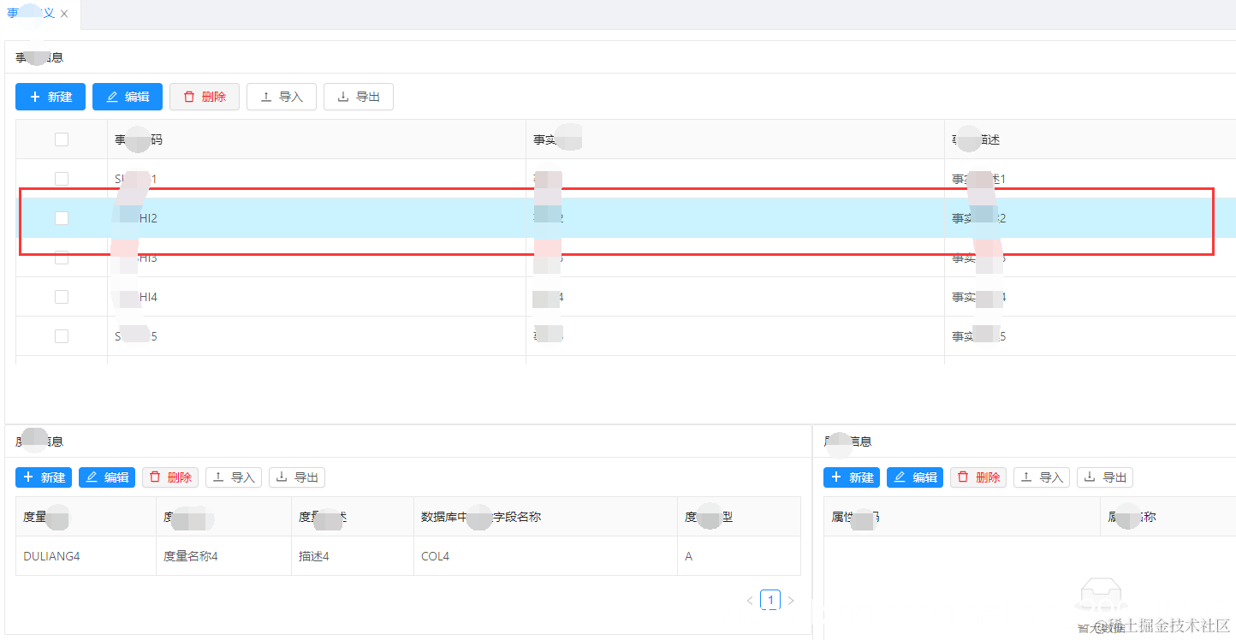The width and height of the screenshot is (1236, 640).
Task: Click 新建 in the top fact info panel
Action: [51, 97]
